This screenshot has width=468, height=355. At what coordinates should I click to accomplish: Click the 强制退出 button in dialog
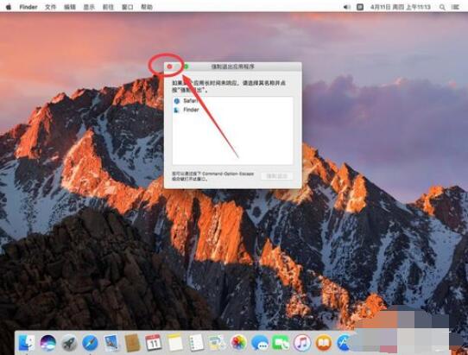(x=276, y=176)
